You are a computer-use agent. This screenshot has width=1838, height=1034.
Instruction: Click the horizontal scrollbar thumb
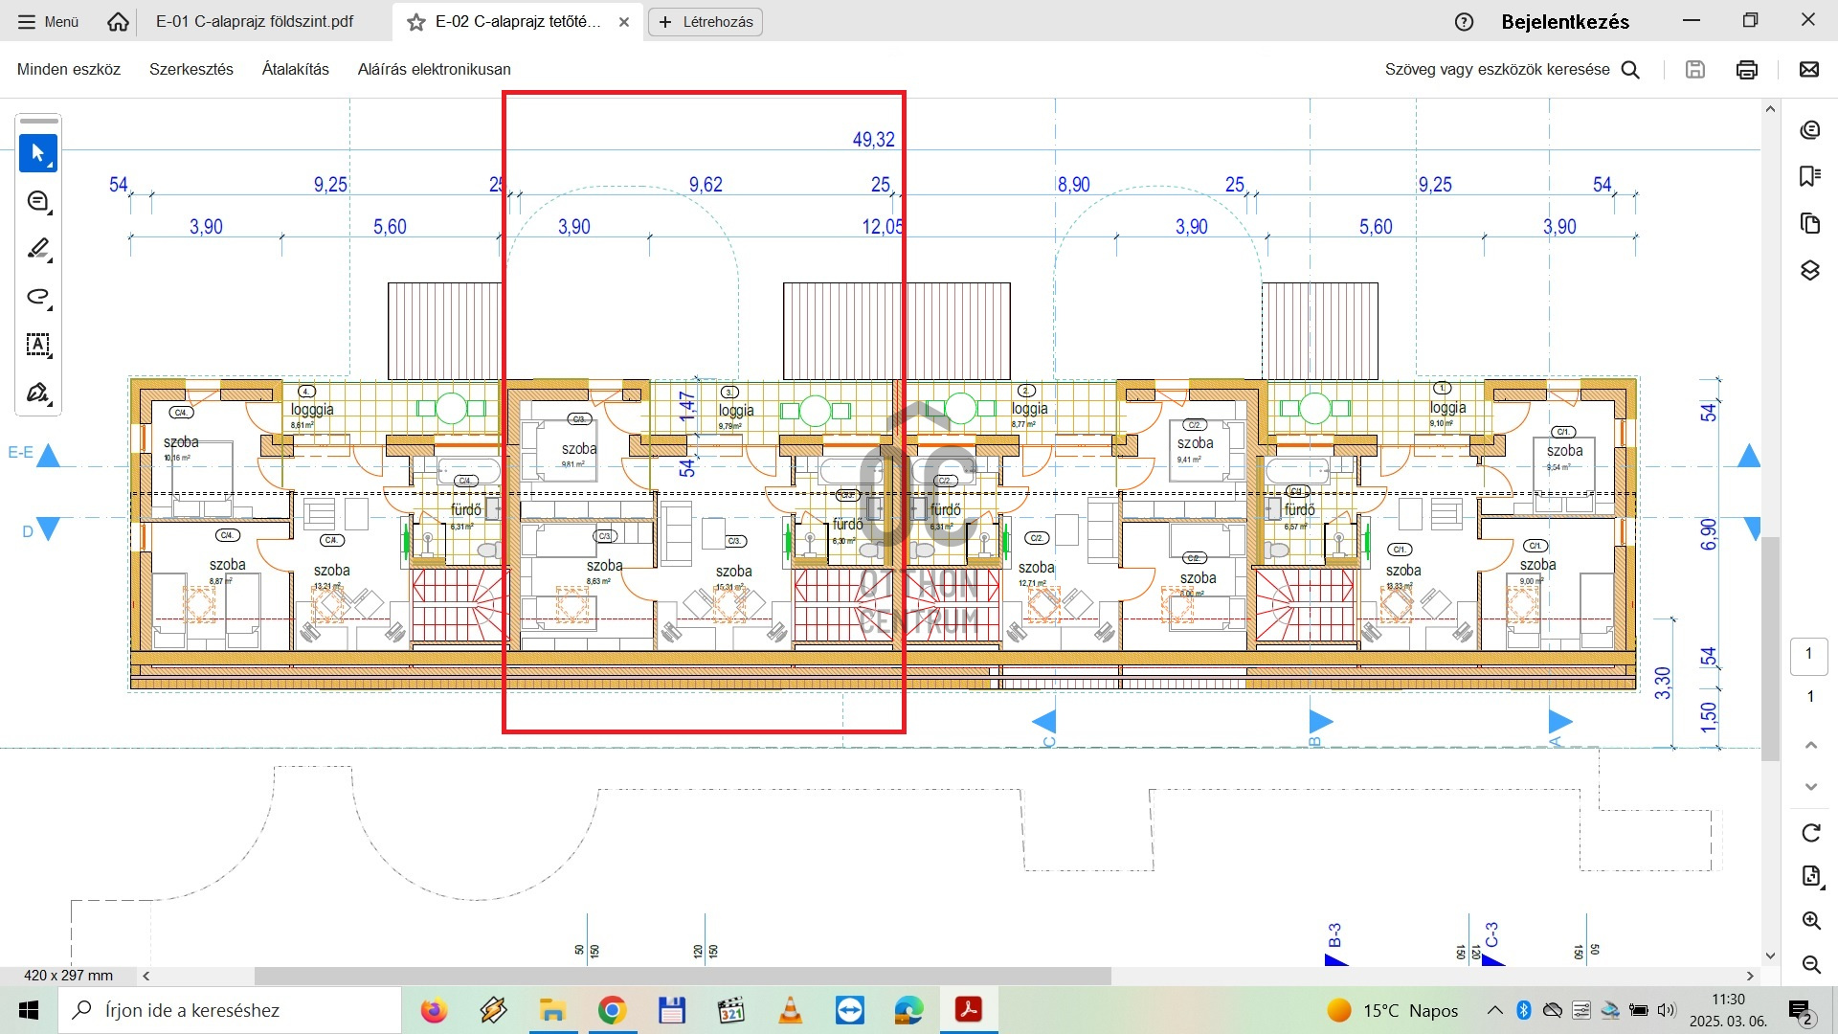tap(682, 976)
